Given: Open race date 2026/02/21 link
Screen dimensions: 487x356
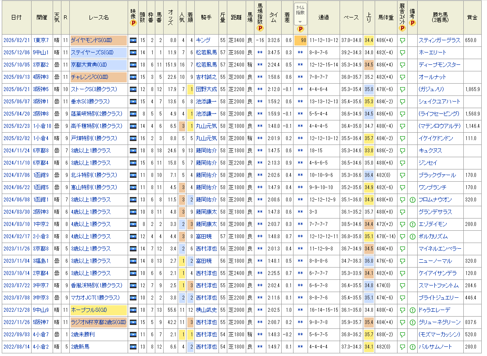Looking at the screenshot, I should pos(17,40).
